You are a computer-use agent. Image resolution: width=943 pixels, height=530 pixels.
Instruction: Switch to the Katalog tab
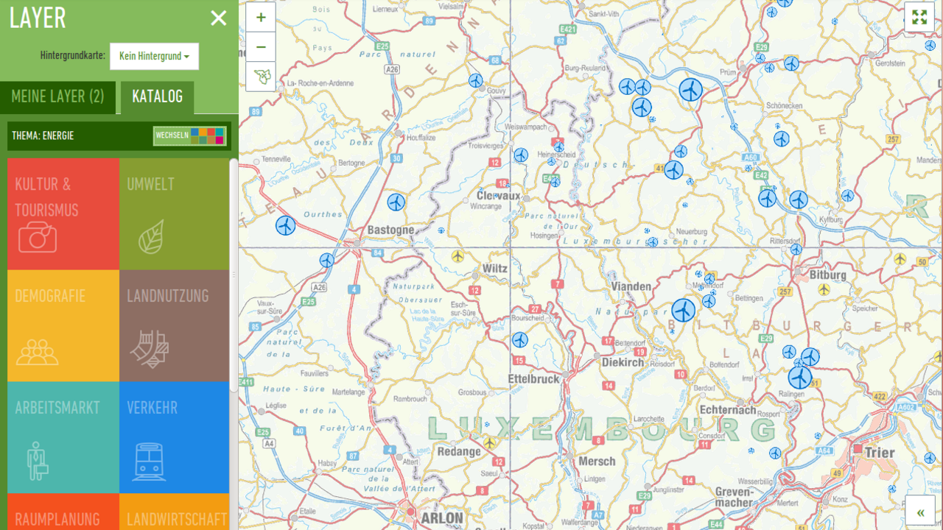[157, 97]
